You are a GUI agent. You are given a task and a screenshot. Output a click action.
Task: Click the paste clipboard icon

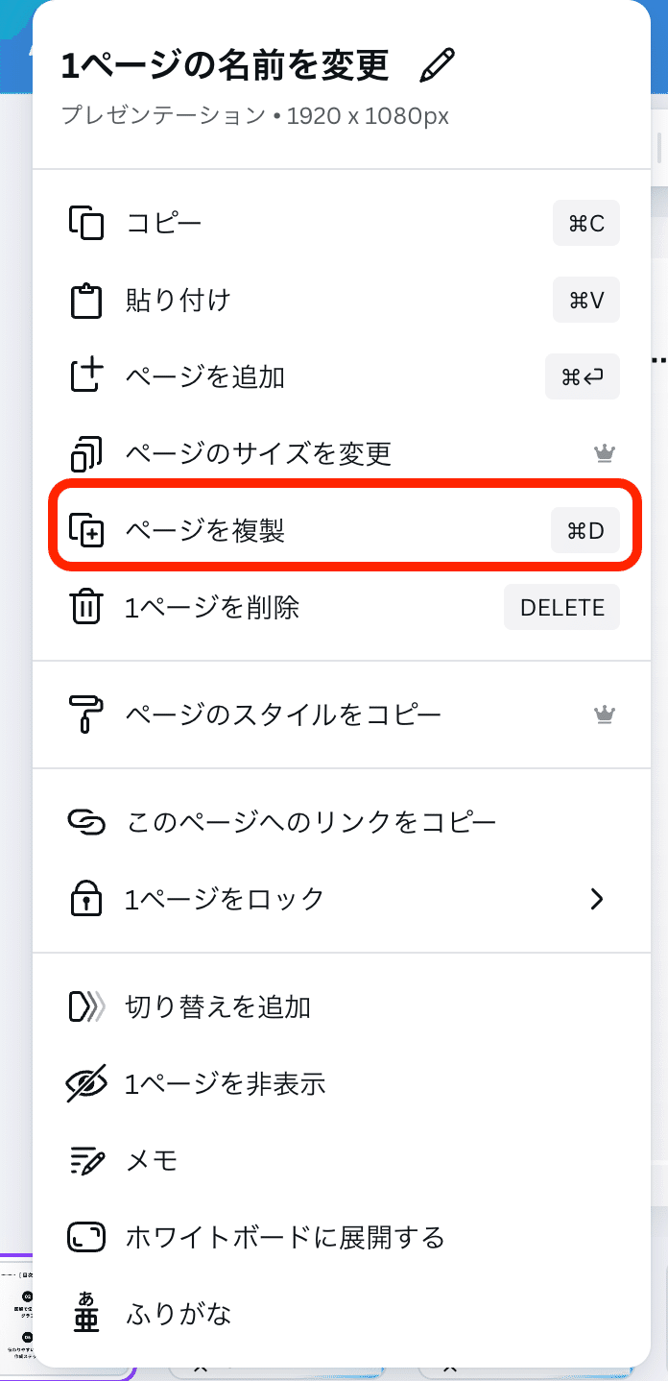coord(86,300)
